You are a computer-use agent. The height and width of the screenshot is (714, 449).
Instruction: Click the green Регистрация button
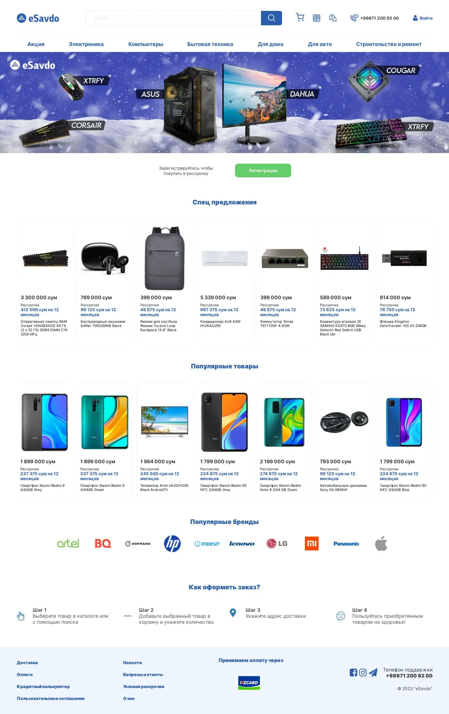tap(263, 171)
